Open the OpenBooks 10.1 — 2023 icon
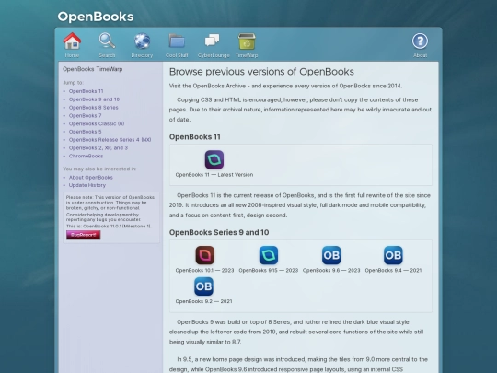Viewport: 497px width, 373px height. [x=204, y=255]
